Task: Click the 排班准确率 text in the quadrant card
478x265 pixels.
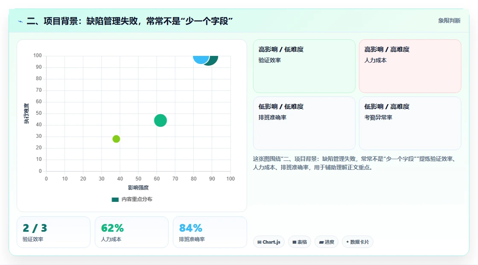Action: 273,117
